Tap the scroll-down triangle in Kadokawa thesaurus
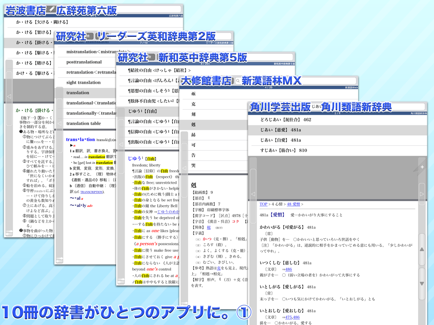Image resolution: width=434 pixels, height=325 pixels. (x=422, y=284)
